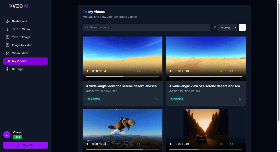Play the 9:08:02 PM desert video
The width and height of the screenshot is (280, 152).
[x=171, y=71]
